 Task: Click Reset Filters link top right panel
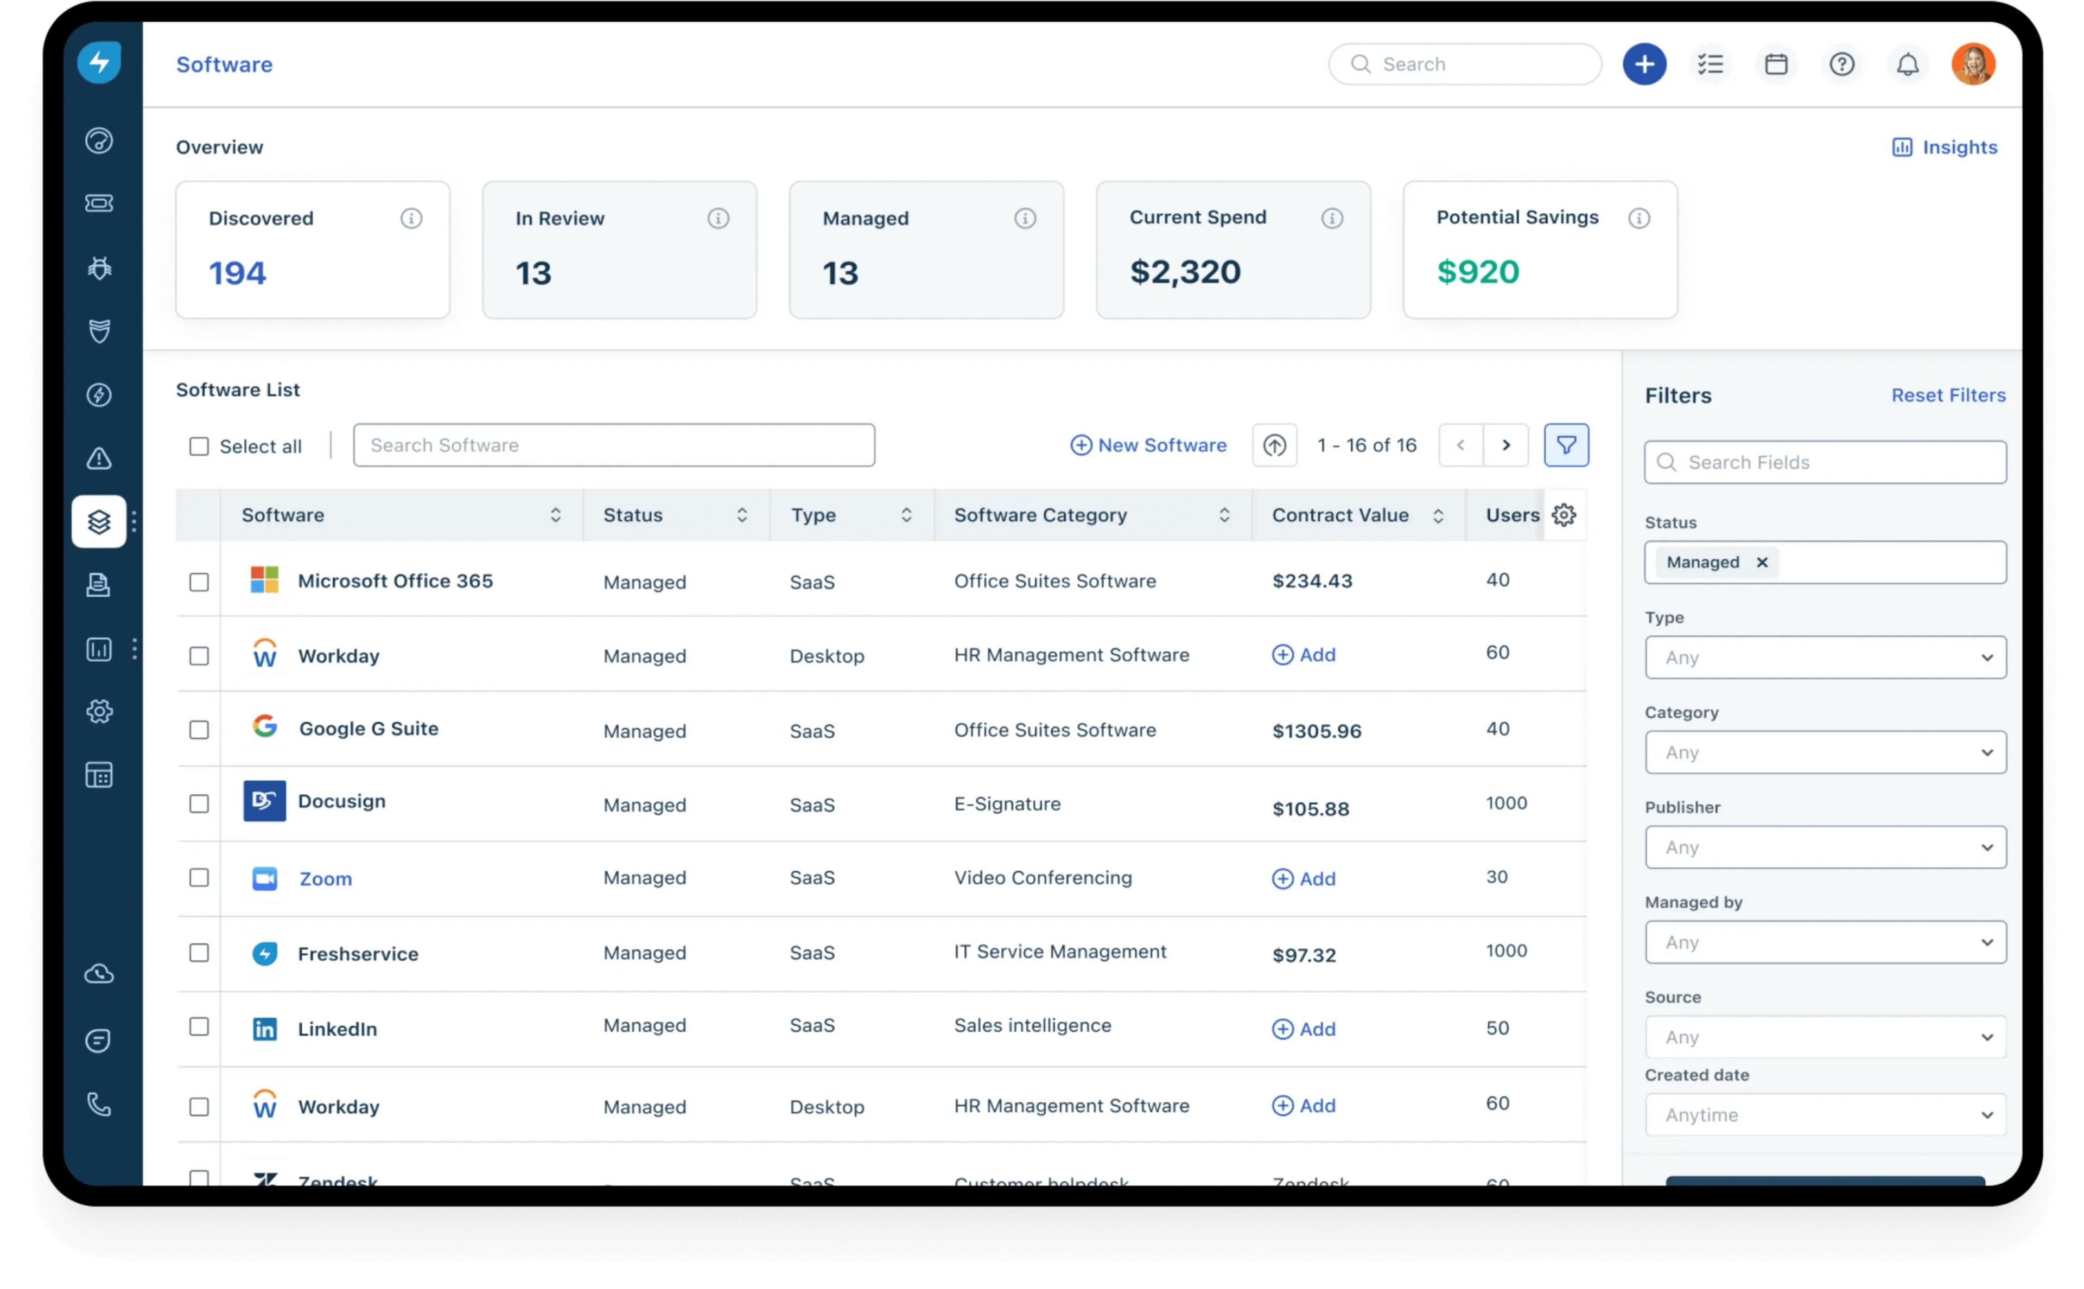pos(1947,394)
